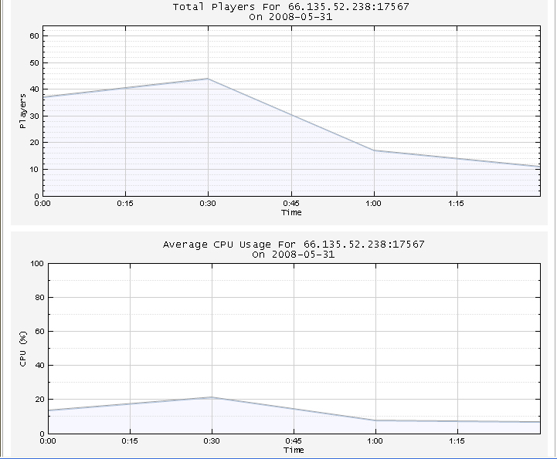Click the CPU (%) y-axis label
The width and height of the screenshot is (557, 459).
(23, 348)
